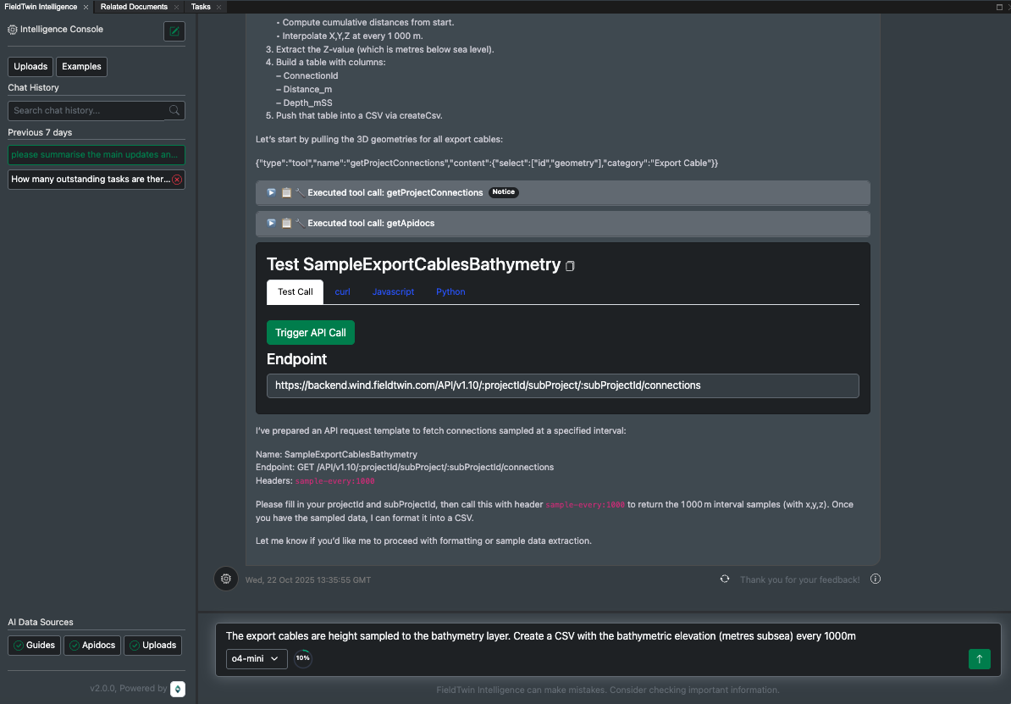
Task: Start a new chat with the compose icon
Action: click(174, 31)
